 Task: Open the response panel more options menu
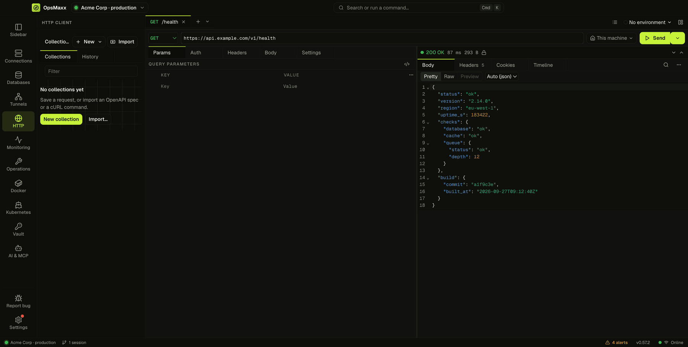679,65
